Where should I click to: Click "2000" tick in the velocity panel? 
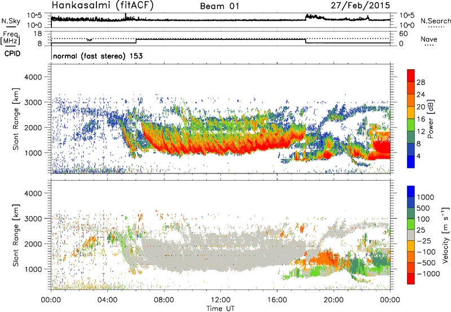[33, 244]
